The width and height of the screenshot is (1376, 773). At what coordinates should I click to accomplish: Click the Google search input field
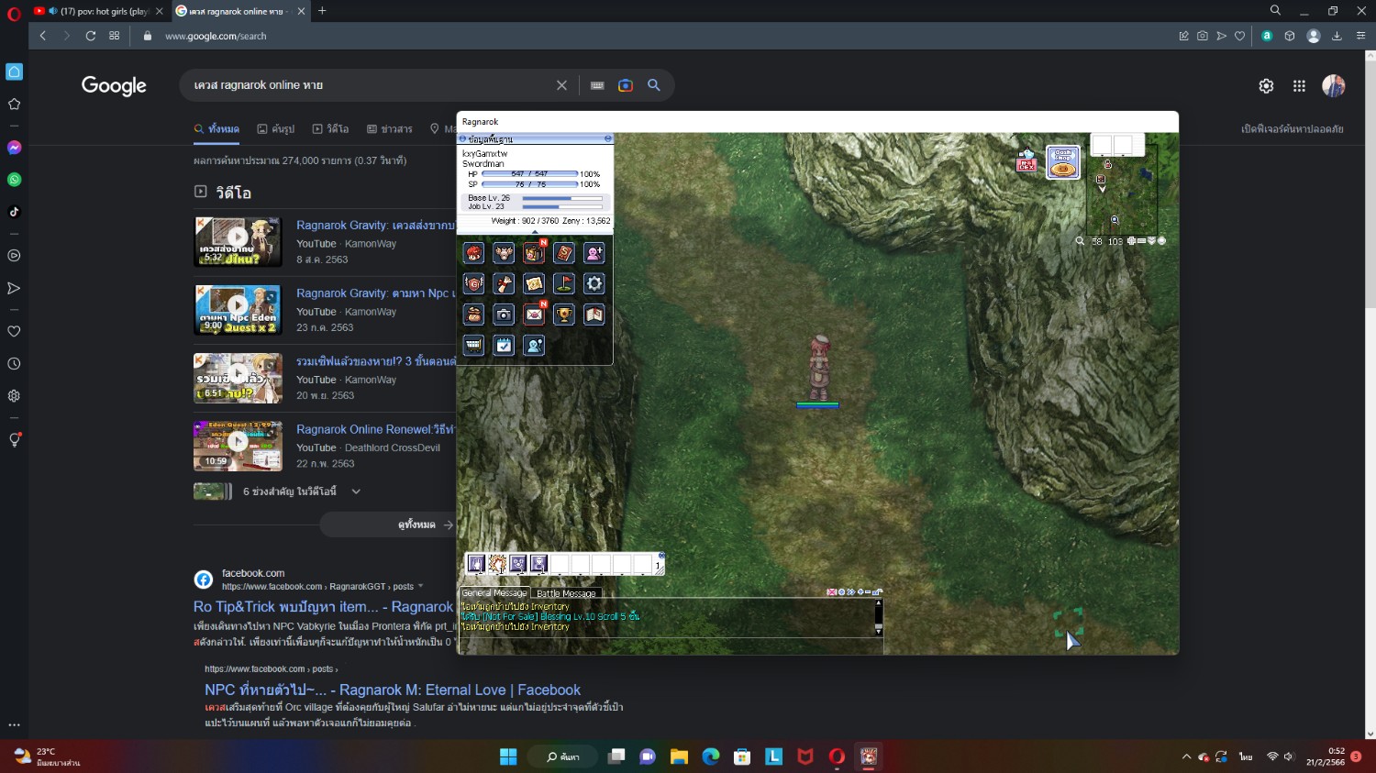tap(367, 85)
